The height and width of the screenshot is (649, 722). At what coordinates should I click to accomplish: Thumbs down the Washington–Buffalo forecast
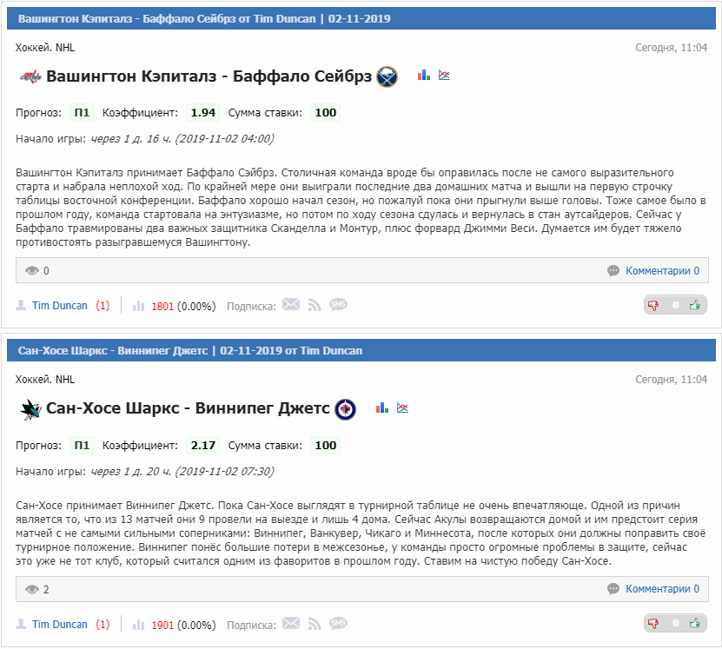(653, 305)
